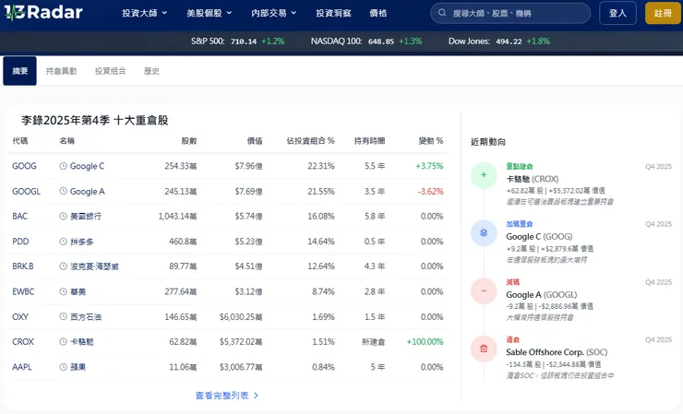This screenshot has height=414, width=683.
Task: Click the 卡駱馳 (CROX) activity entry
Action: pyautogui.click(x=533, y=179)
